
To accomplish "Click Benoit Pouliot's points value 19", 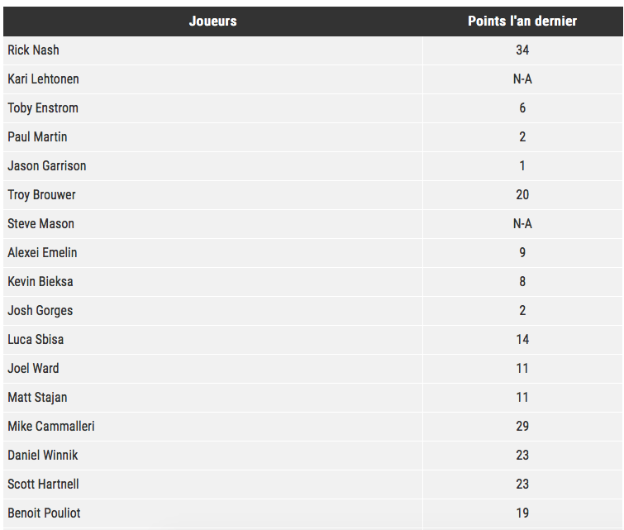I will 522,513.
